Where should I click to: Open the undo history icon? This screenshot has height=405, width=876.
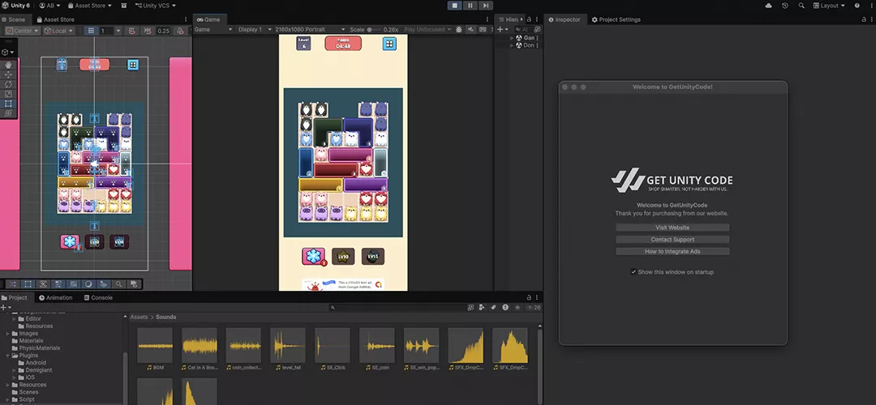tap(784, 6)
